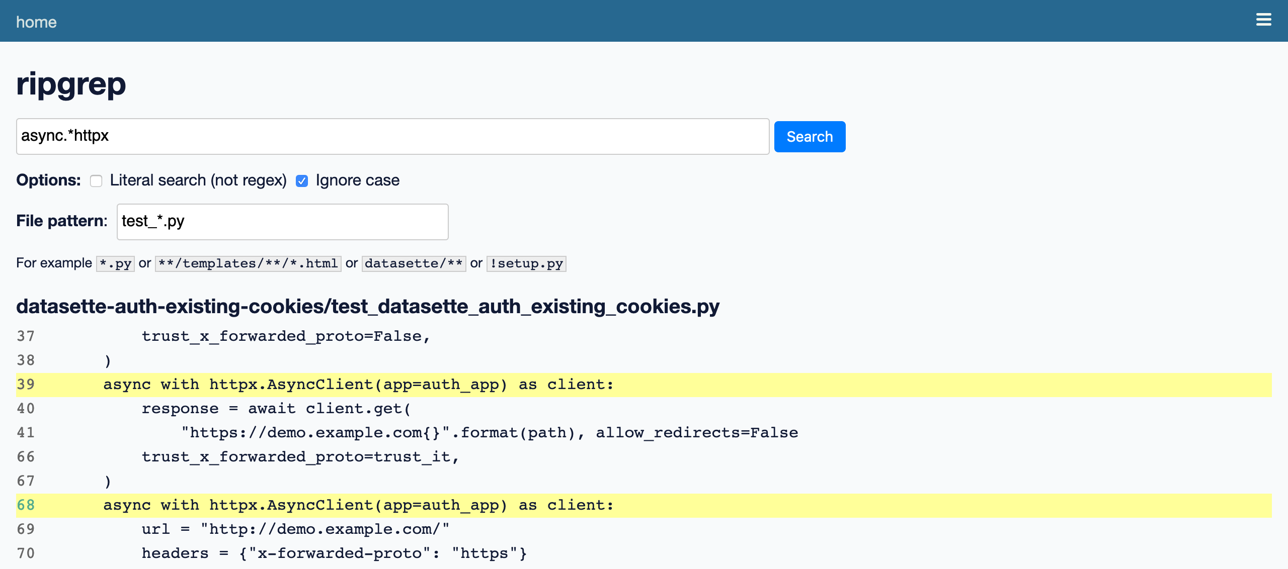The width and height of the screenshot is (1288, 569).
Task: Click the datasette/** example pattern
Action: [414, 263]
